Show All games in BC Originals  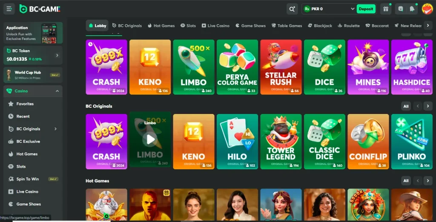(406, 106)
